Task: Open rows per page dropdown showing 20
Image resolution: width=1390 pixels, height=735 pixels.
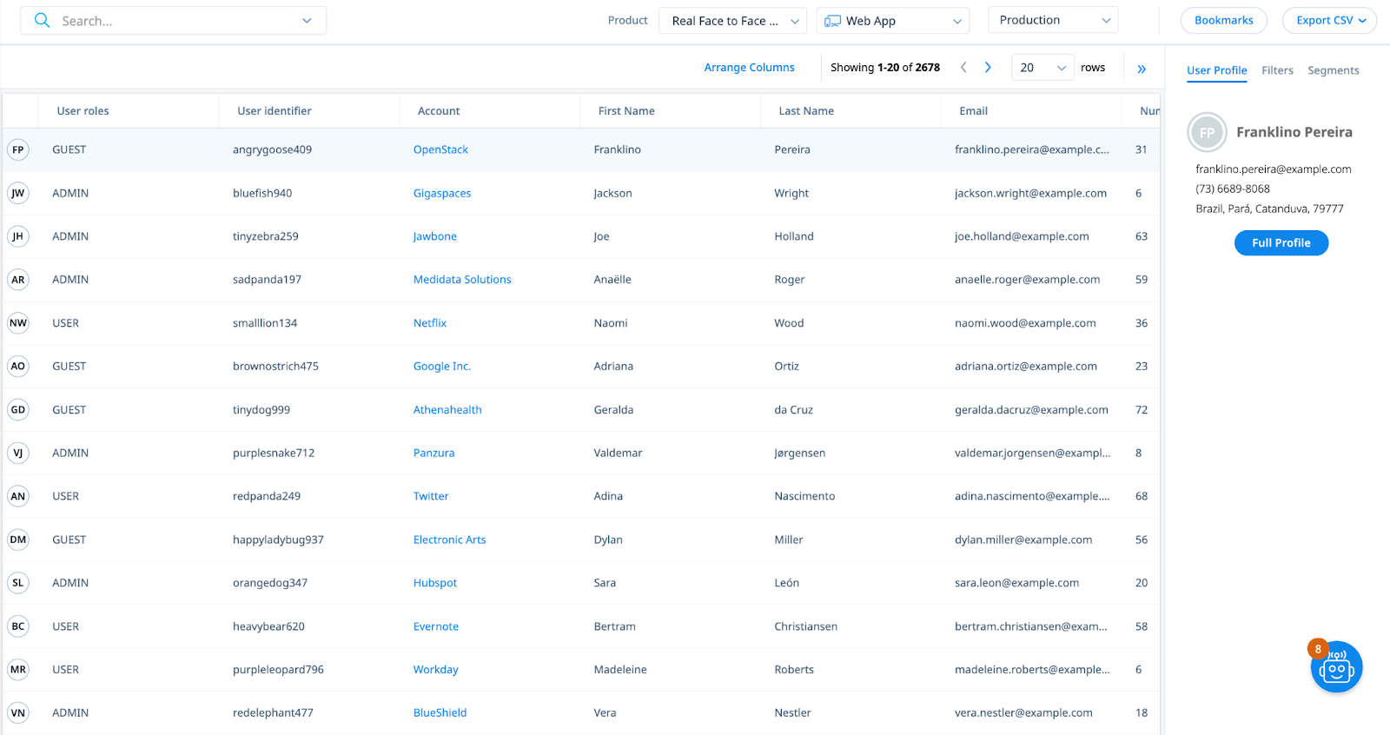Action: pos(1043,68)
